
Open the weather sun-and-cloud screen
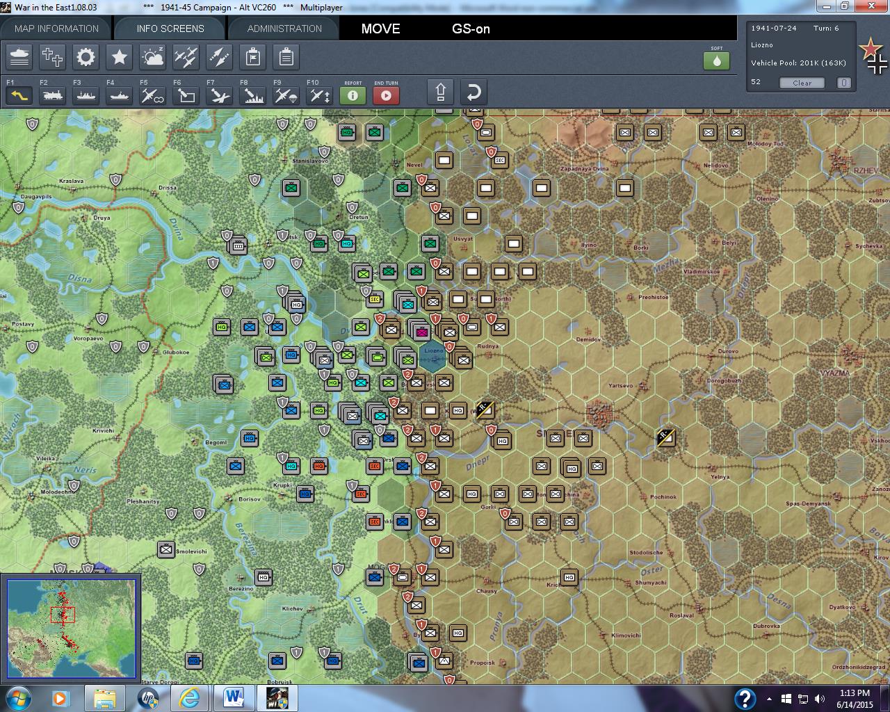click(153, 57)
